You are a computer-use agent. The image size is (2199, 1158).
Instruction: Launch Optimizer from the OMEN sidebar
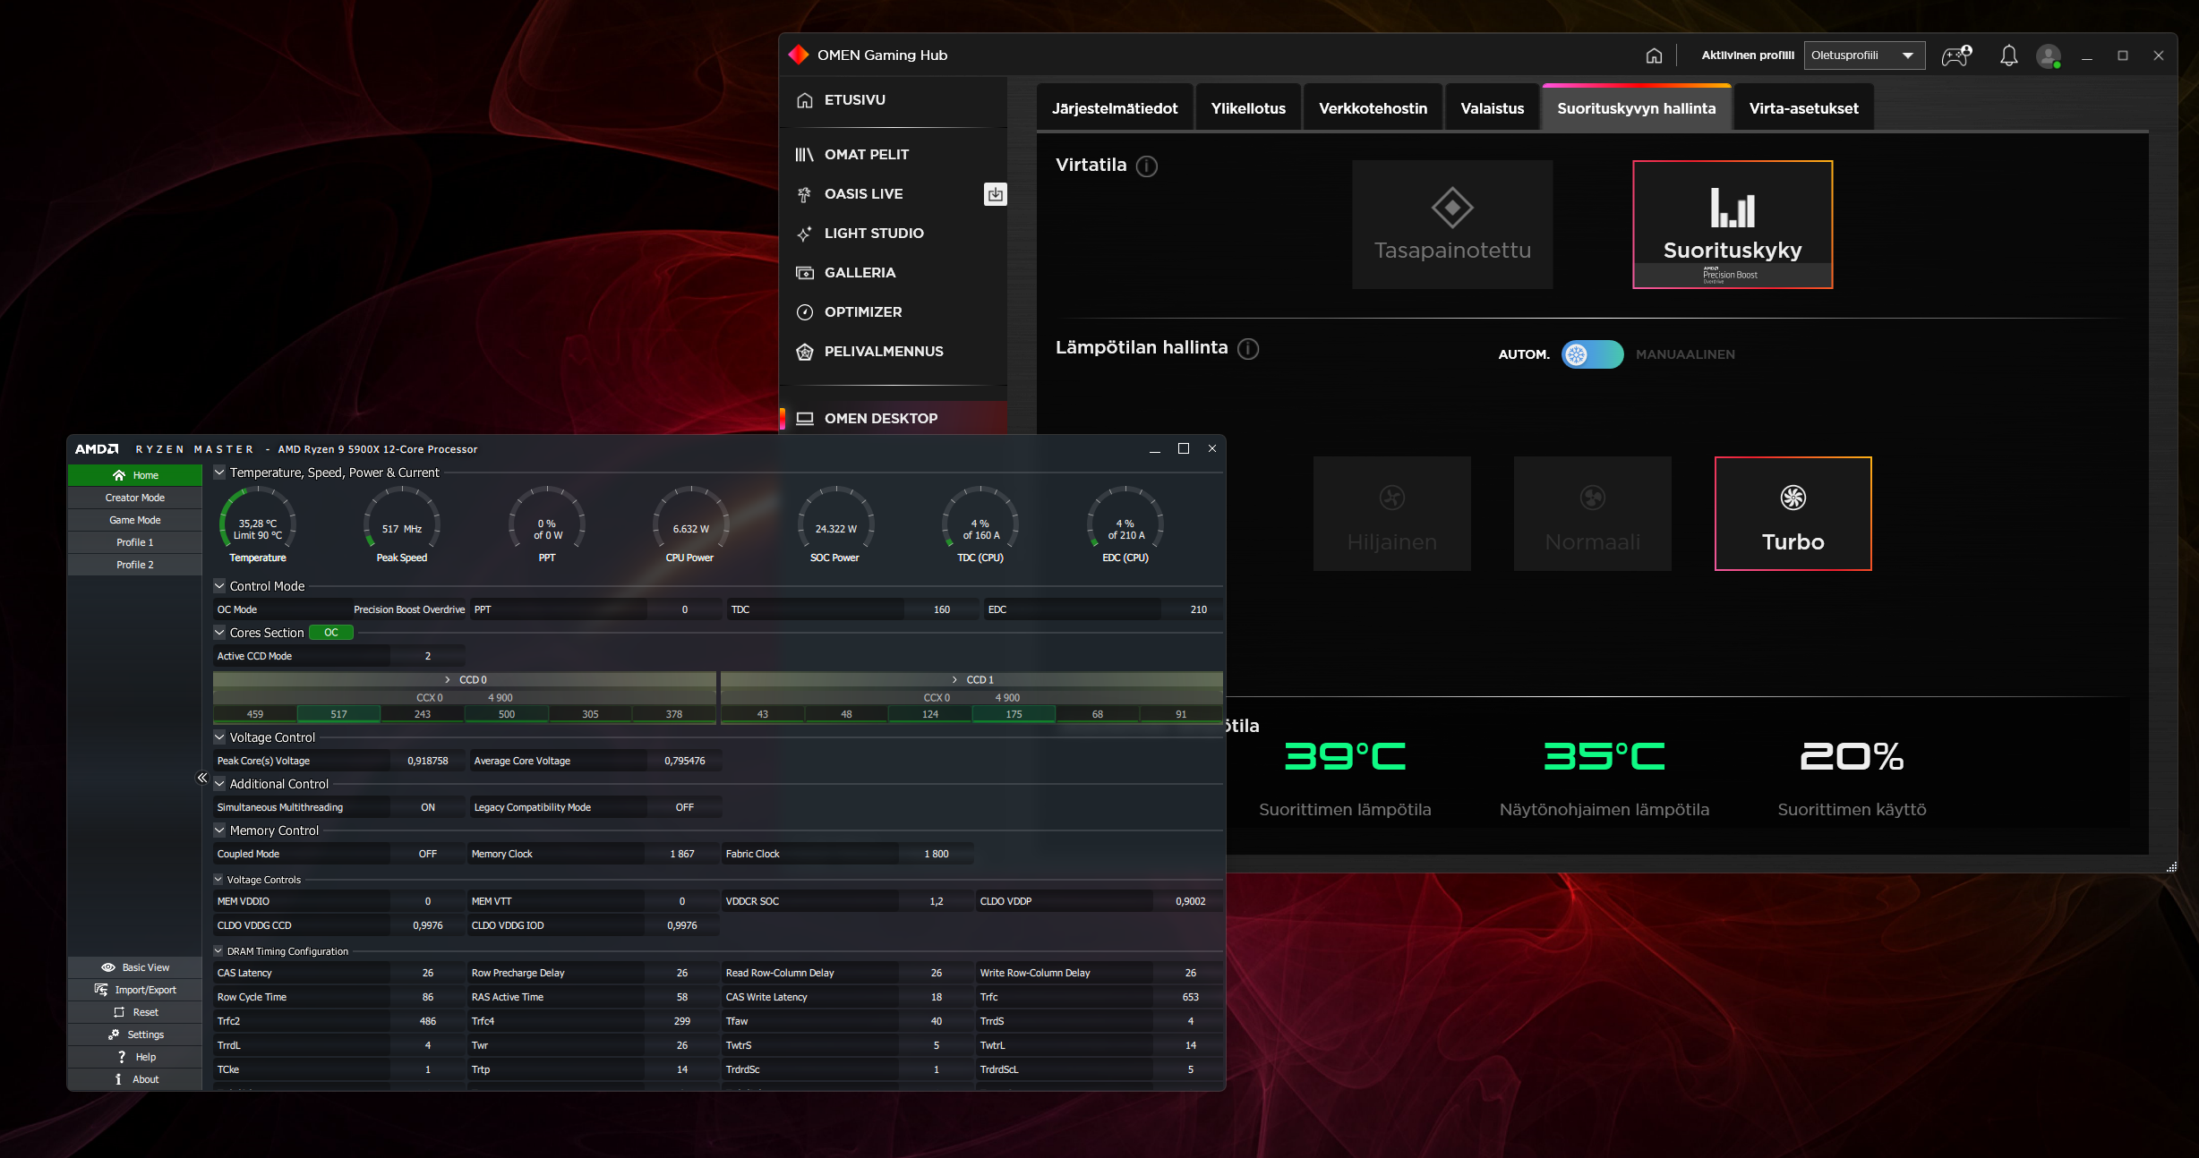pyautogui.click(x=862, y=311)
